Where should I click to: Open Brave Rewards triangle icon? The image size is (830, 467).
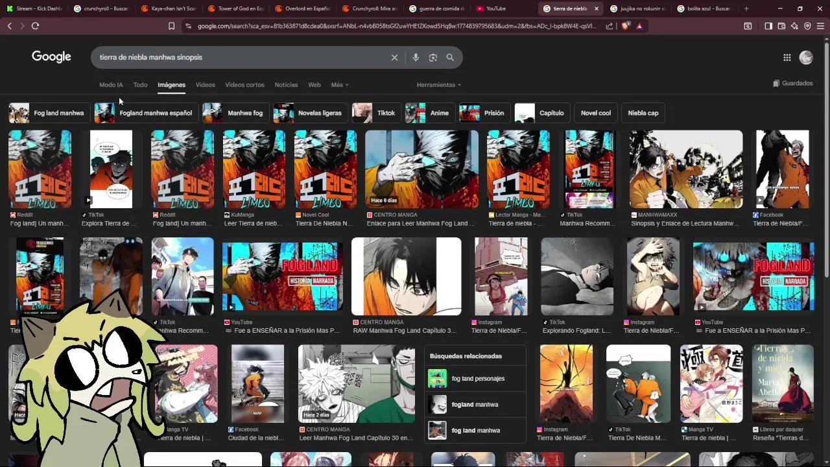639,26
